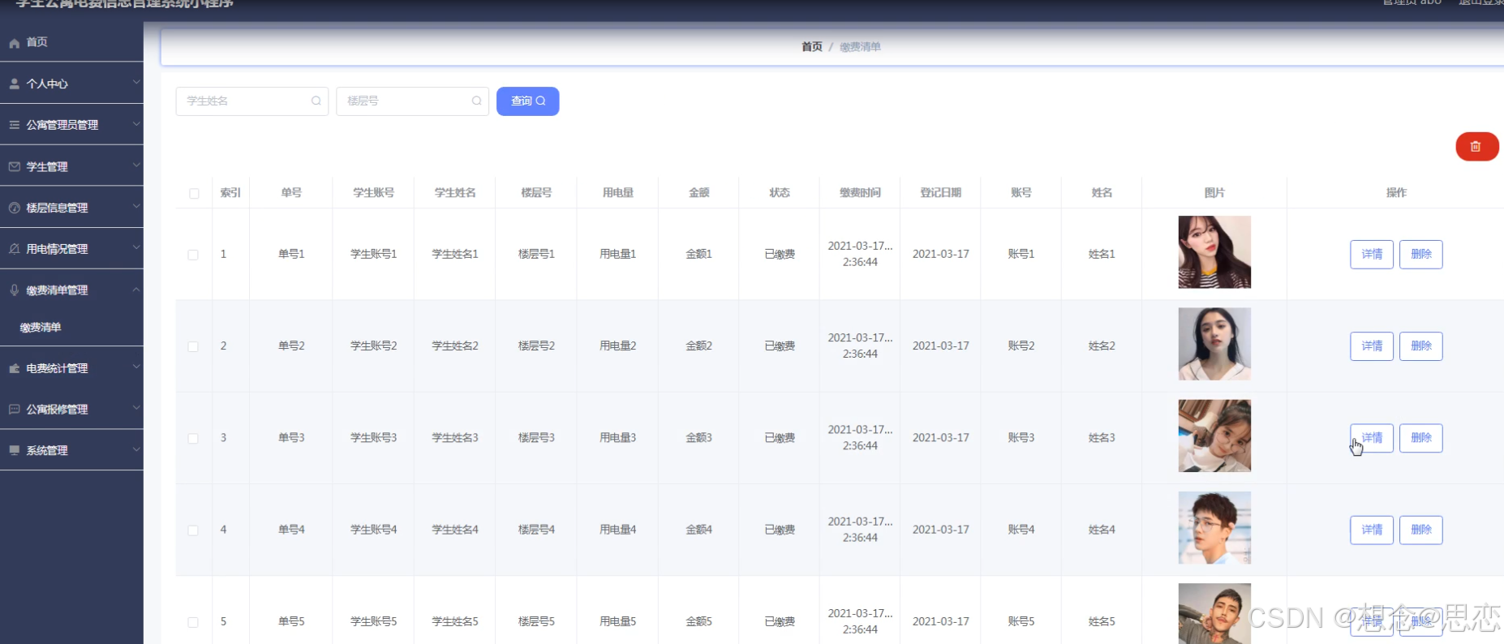Click 删除 button for row 单号2
The width and height of the screenshot is (1504, 644).
pyautogui.click(x=1421, y=346)
